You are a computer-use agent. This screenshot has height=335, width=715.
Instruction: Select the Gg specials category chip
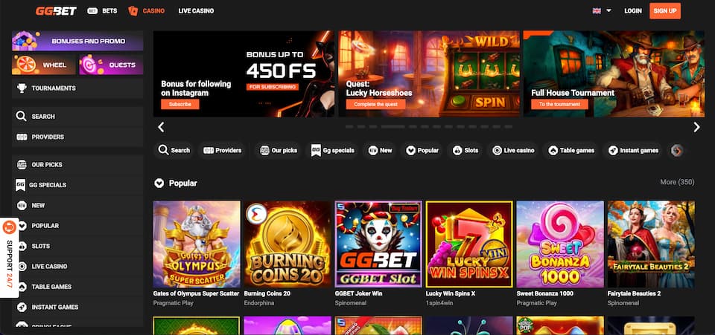[333, 151]
